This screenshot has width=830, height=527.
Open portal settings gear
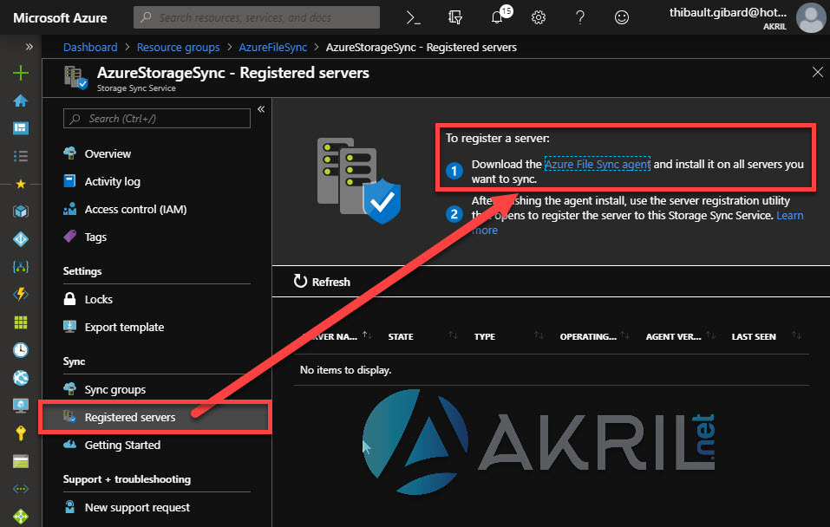pos(539,17)
